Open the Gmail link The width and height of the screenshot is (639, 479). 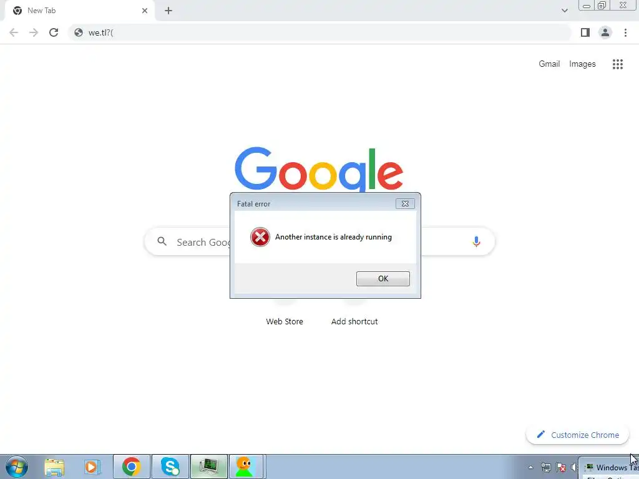click(x=549, y=64)
